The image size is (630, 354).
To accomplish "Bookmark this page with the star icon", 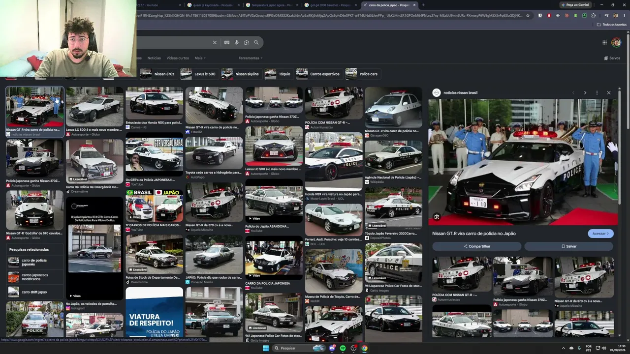I will (528, 15).
